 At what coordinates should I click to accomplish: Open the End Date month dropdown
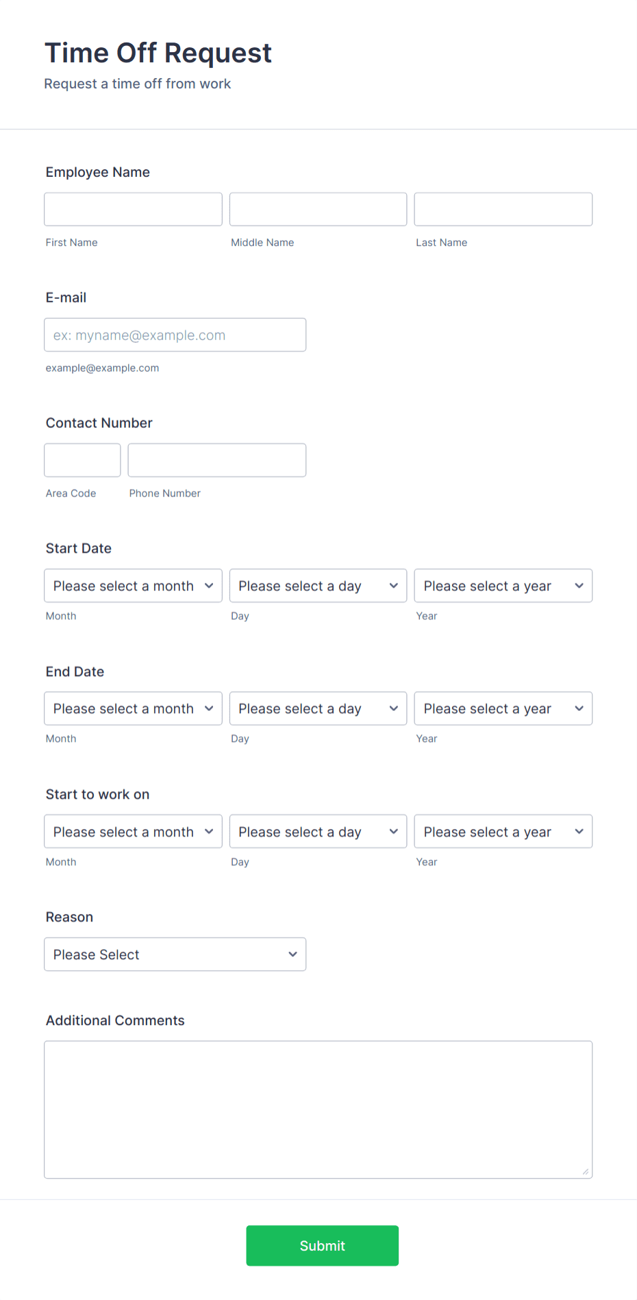pyautogui.click(x=133, y=708)
